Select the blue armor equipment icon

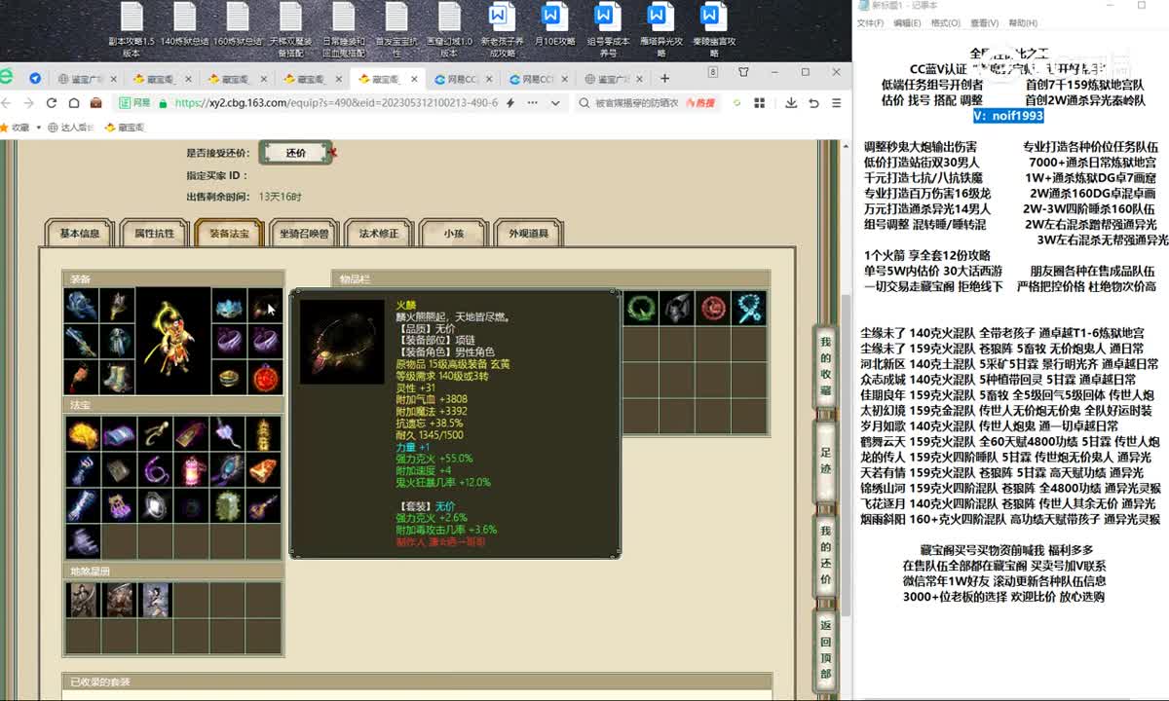pos(82,305)
